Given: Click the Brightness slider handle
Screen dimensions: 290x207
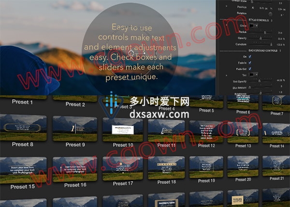Looking at the screenshot, I should pos(261,92).
